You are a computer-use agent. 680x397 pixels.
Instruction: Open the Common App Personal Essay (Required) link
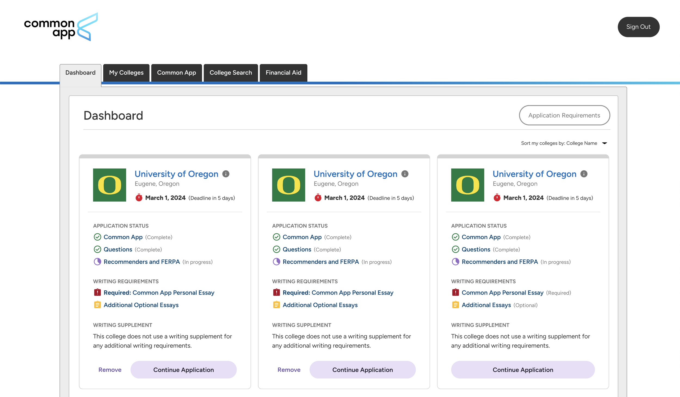tap(502, 293)
